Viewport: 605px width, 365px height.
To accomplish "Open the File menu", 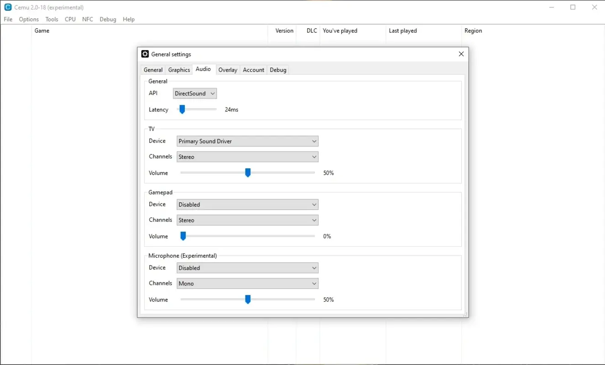I will (8, 19).
